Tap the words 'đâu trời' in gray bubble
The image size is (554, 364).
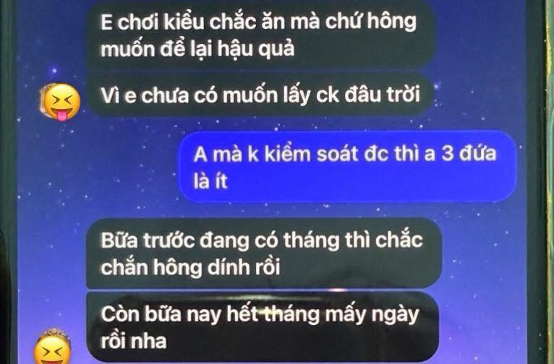pyautogui.click(x=383, y=95)
